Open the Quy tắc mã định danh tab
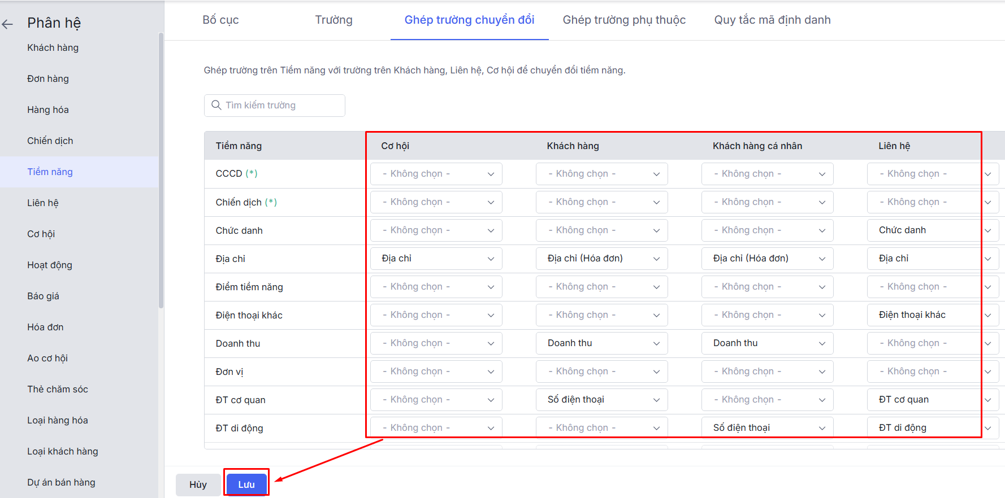Image resolution: width=1005 pixels, height=498 pixels. click(772, 20)
